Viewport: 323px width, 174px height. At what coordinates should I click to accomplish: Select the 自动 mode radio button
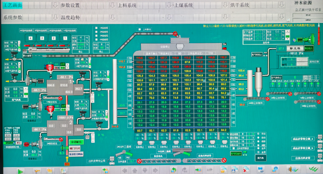click(258, 138)
